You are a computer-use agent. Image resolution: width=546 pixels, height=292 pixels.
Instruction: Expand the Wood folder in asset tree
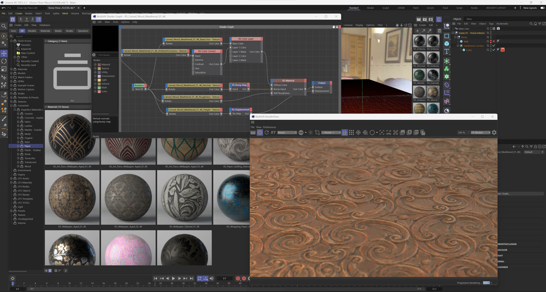coord(18,166)
